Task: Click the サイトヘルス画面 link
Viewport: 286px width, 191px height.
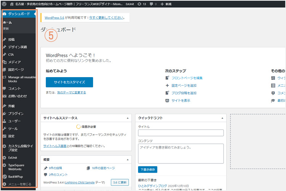Action: pyautogui.click(x=55, y=146)
